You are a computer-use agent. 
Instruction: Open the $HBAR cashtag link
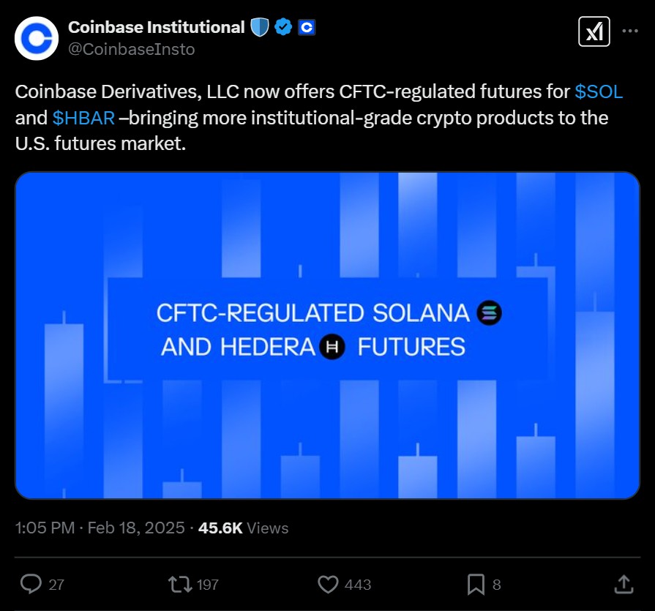(83, 118)
